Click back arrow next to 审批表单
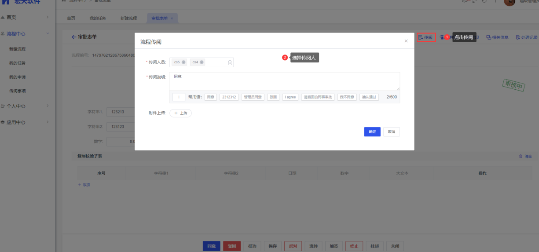The width and height of the screenshot is (539, 252). [74, 37]
